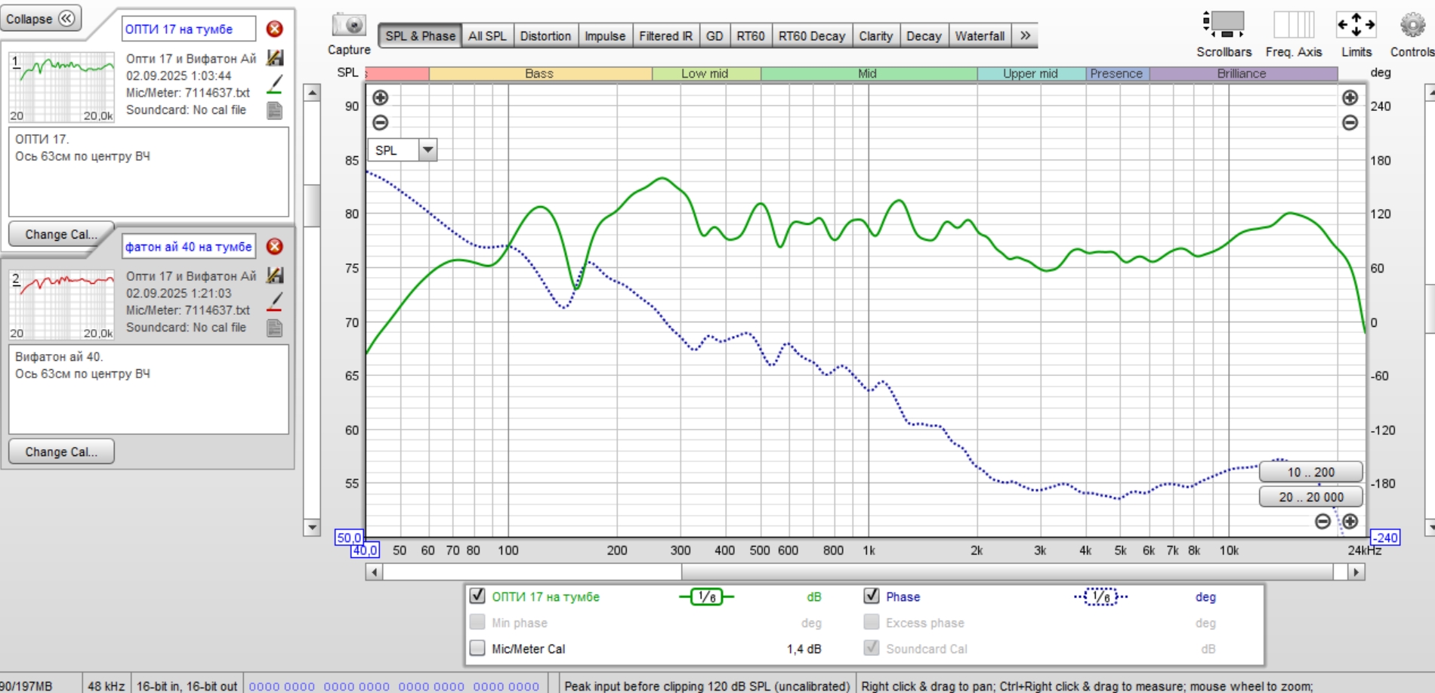Open the Controls gear icon
The height and width of the screenshot is (693, 1435).
coord(1412,24)
